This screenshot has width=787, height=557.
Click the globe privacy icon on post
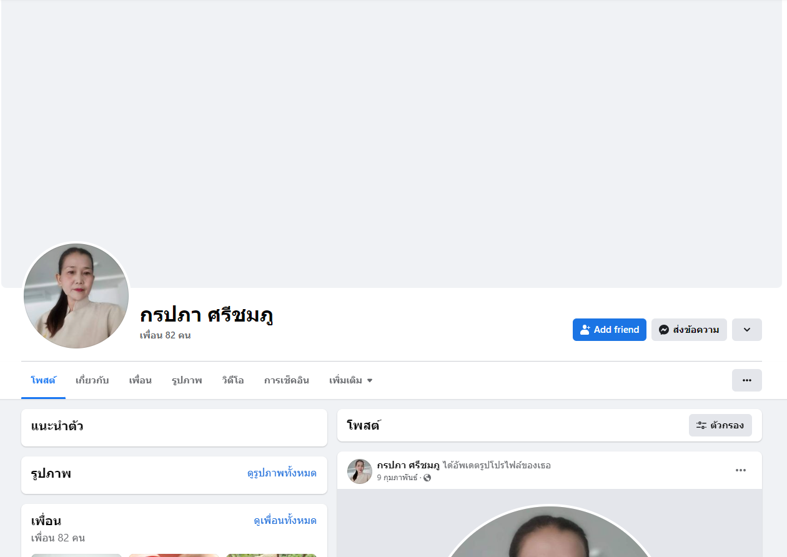tap(427, 478)
